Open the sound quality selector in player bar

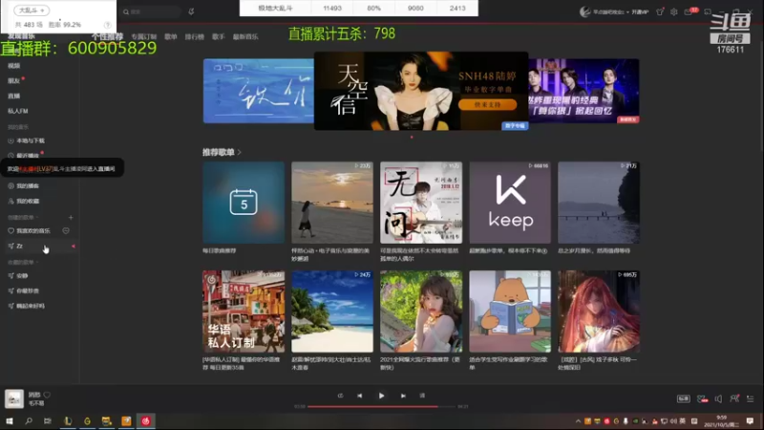pyautogui.click(x=683, y=398)
